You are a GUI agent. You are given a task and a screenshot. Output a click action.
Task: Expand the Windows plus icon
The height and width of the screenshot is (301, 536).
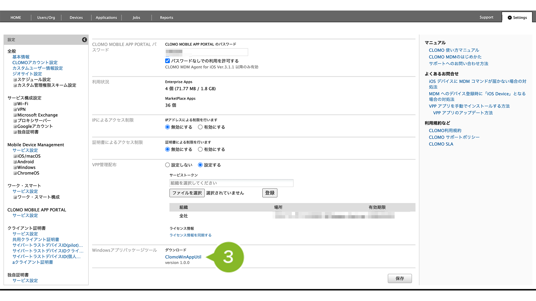(15, 168)
